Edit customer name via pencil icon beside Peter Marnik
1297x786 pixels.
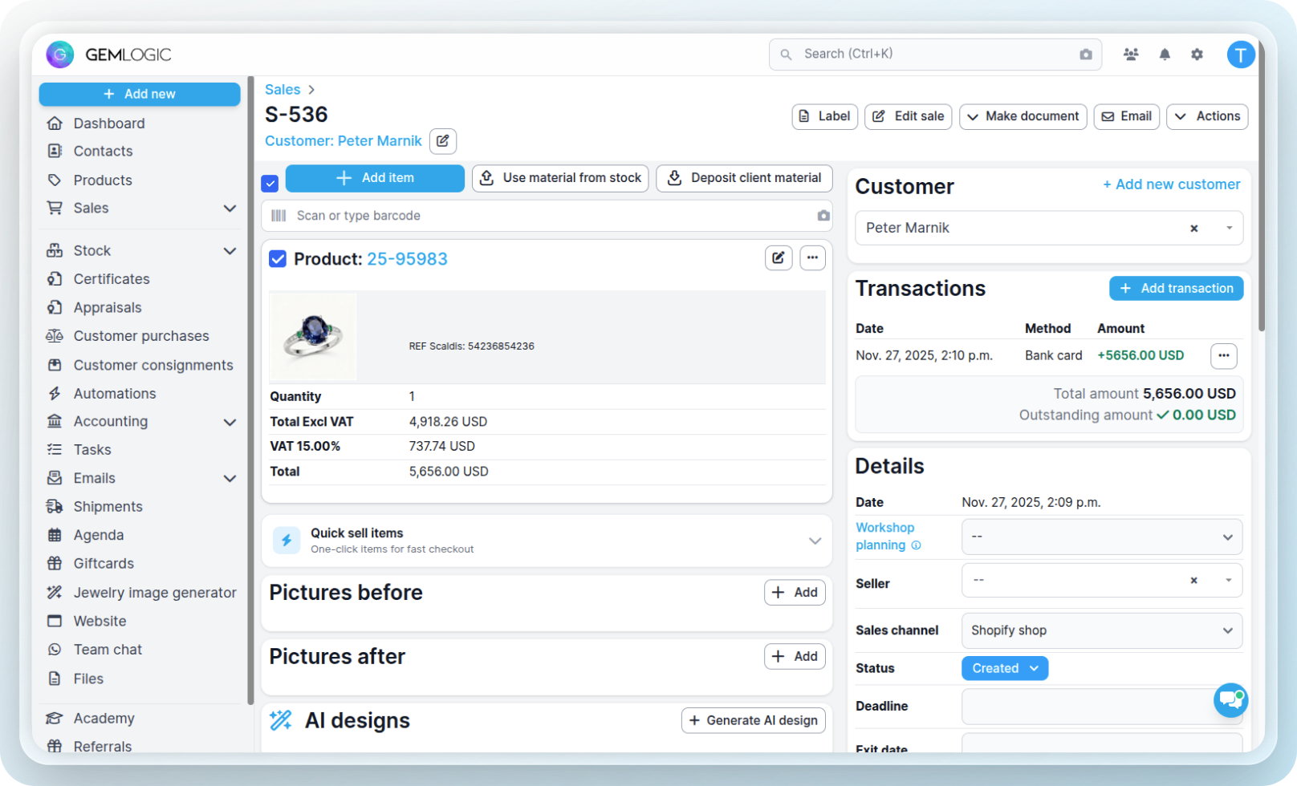(x=442, y=141)
